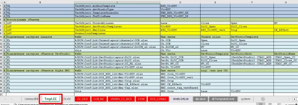Select cell TechObject.FbdFileName

pyautogui.click(x=117, y=16)
